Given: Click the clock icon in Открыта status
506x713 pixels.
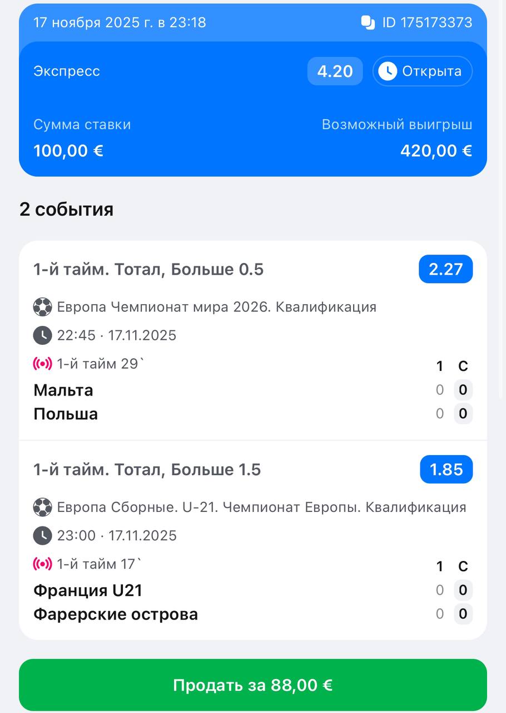Looking at the screenshot, I should pyautogui.click(x=388, y=71).
